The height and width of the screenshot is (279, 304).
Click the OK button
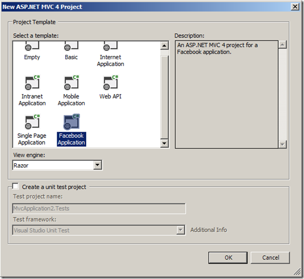click(228, 258)
